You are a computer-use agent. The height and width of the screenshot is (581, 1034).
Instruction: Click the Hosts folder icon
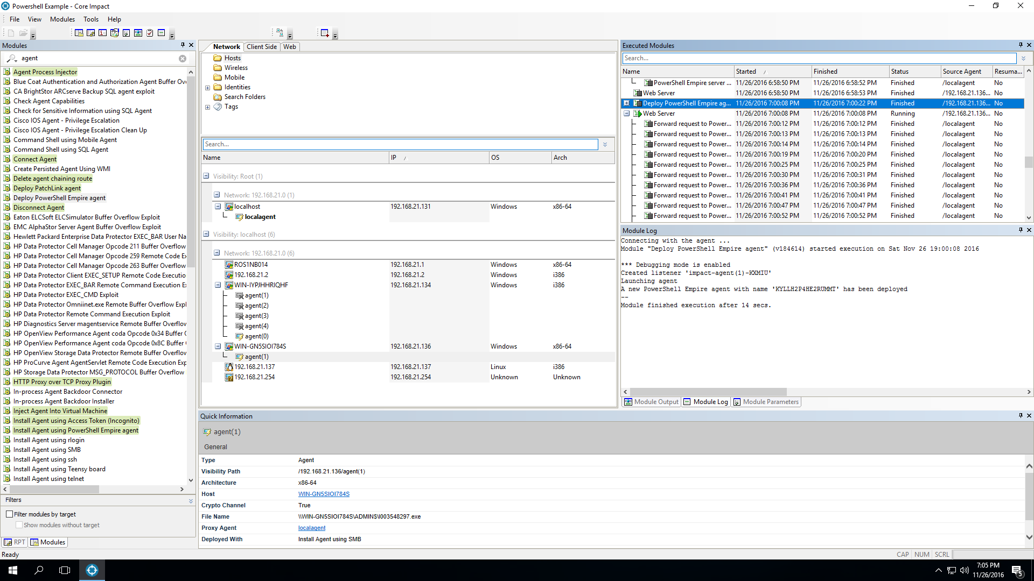(x=218, y=58)
